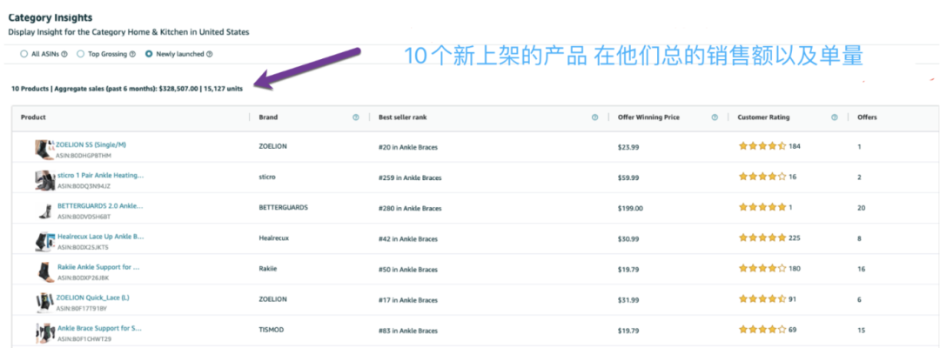Click the '#42 in Ankle Braces' rank cell

coord(409,238)
